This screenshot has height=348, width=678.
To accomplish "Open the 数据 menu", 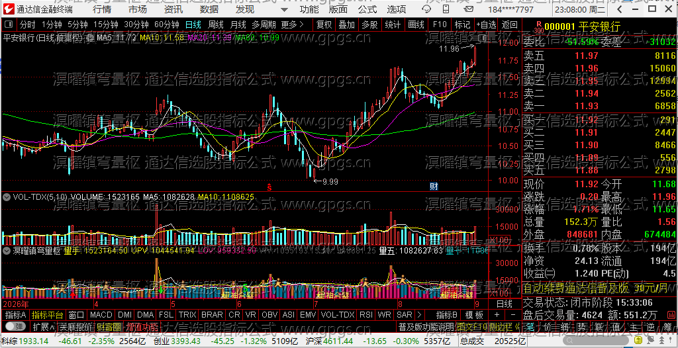I will tap(209, 9).
